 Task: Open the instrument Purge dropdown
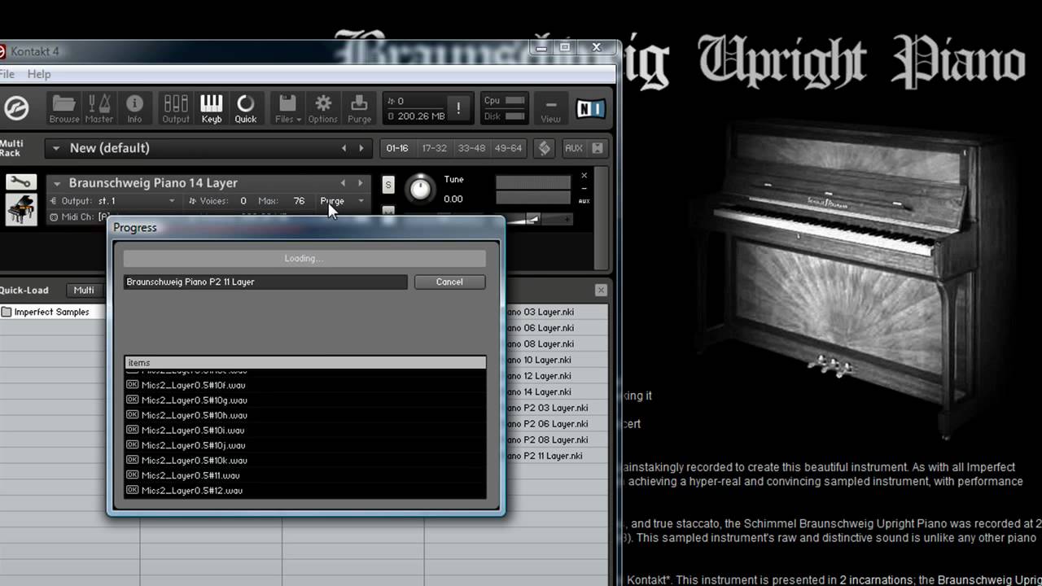[x=342, y=201]
